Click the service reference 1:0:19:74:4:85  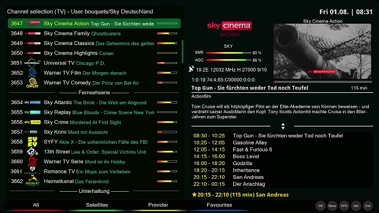pyautogui.click(x=224, y=80)
